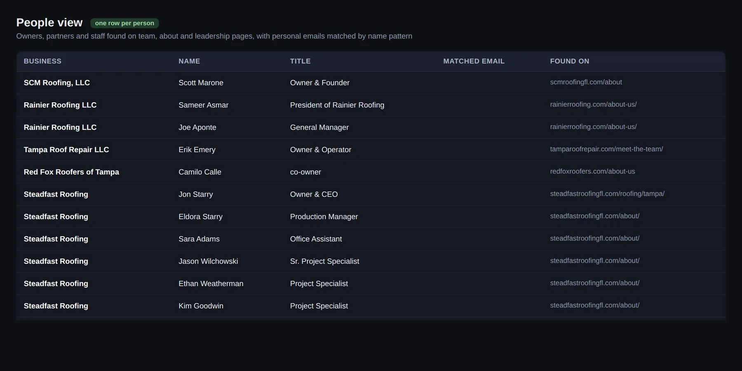Viewport: 742px width, 371px height.
Task: Click the Owner & CEO title
Action: point(314,194)
